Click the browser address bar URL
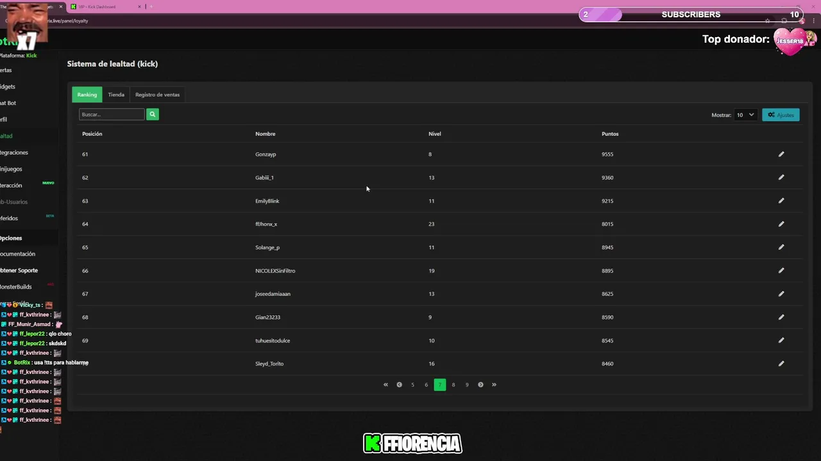The height and width of the screenshot is (461, 821). click(67, 20)
